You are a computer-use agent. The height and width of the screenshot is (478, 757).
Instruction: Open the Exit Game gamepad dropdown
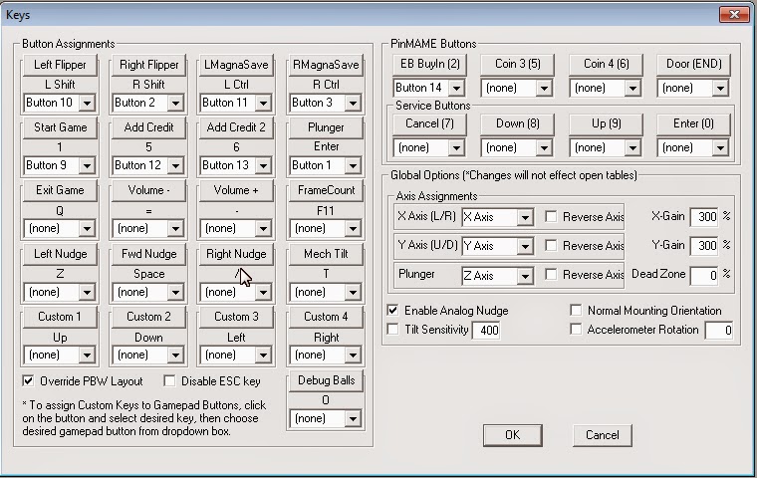88,228
